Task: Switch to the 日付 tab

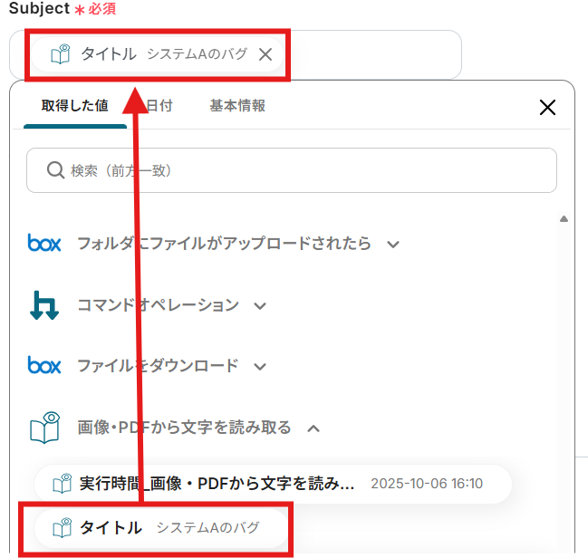Action: tap(160, 106)
